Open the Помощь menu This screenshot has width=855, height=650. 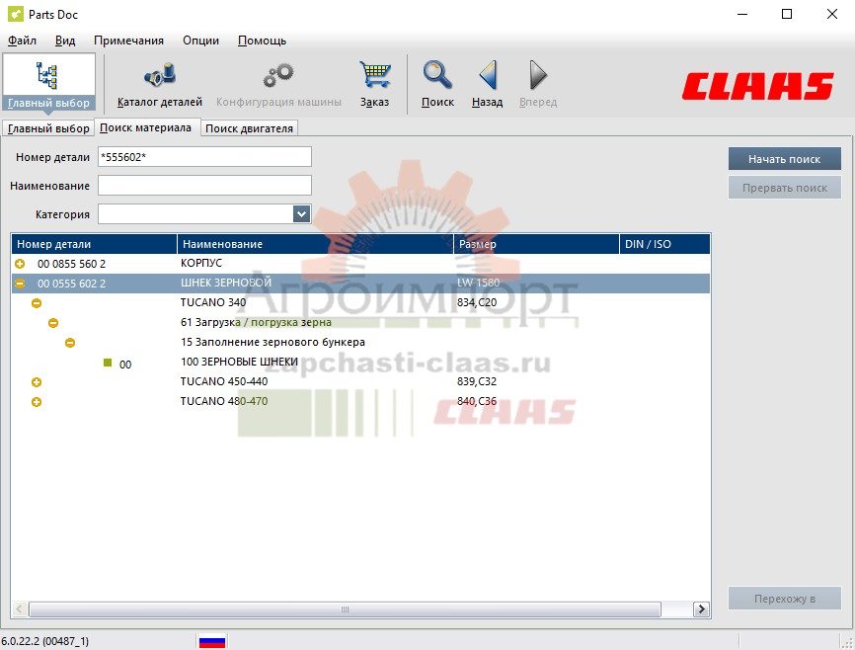[262, 41]
